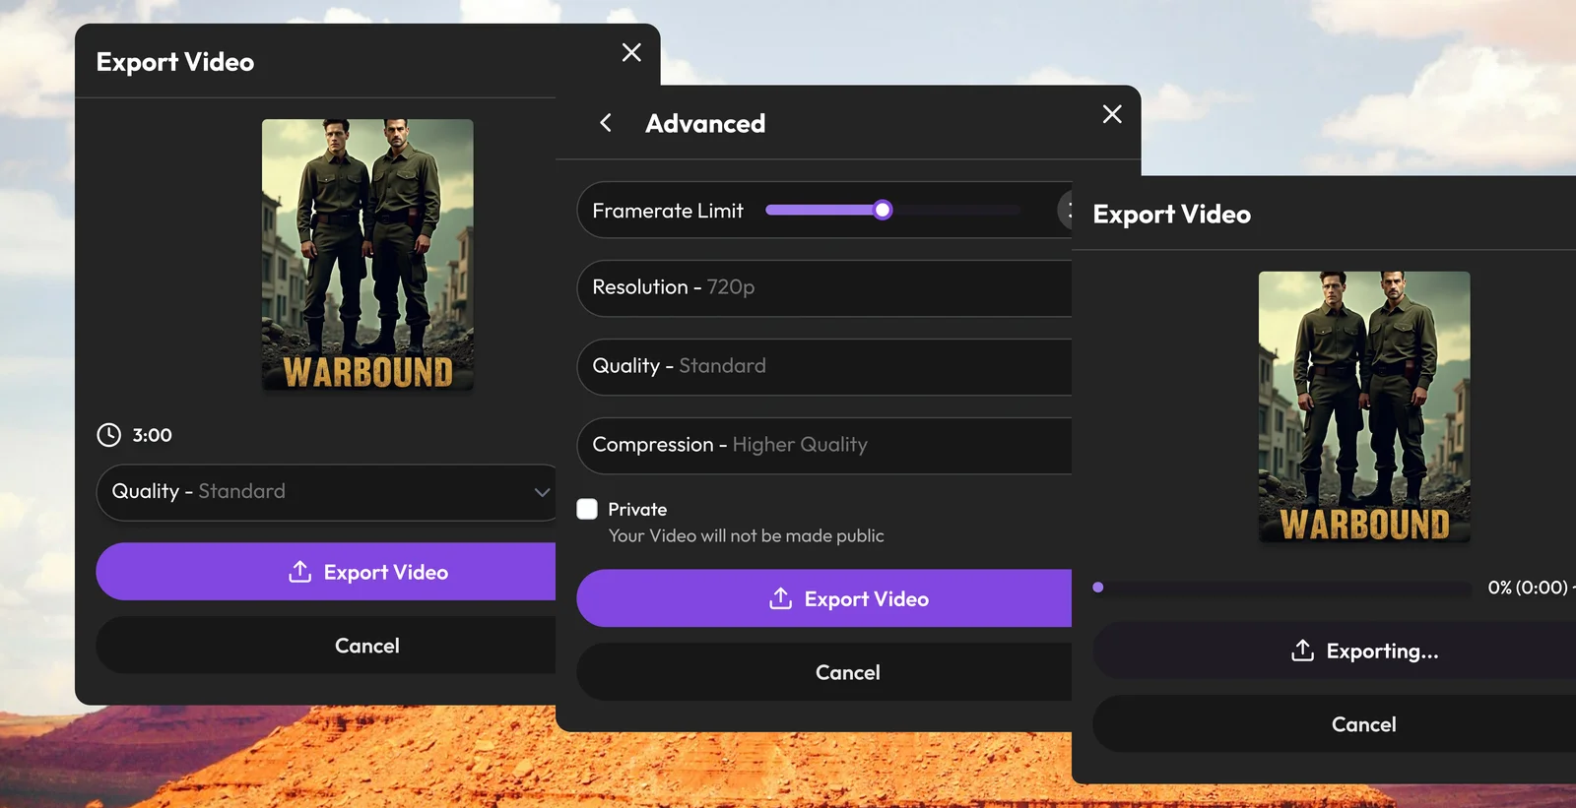Click the 0% (0:00) progress text
Image resolution: width=1576 pixels, height=808 pixels.
coord(1528,588)
